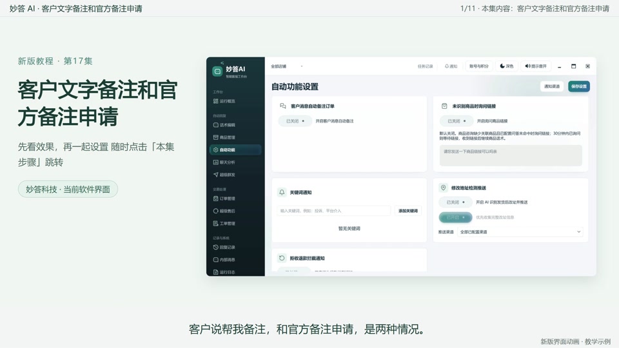Click the chat icon beside 客户消息自动备注订单
The image size is (619, 348).
tap(282, 106)
